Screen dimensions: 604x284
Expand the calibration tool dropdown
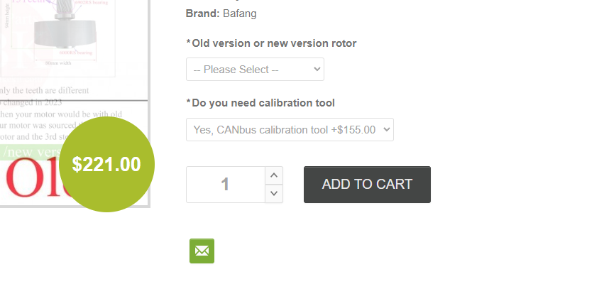(x=289, y=130)
